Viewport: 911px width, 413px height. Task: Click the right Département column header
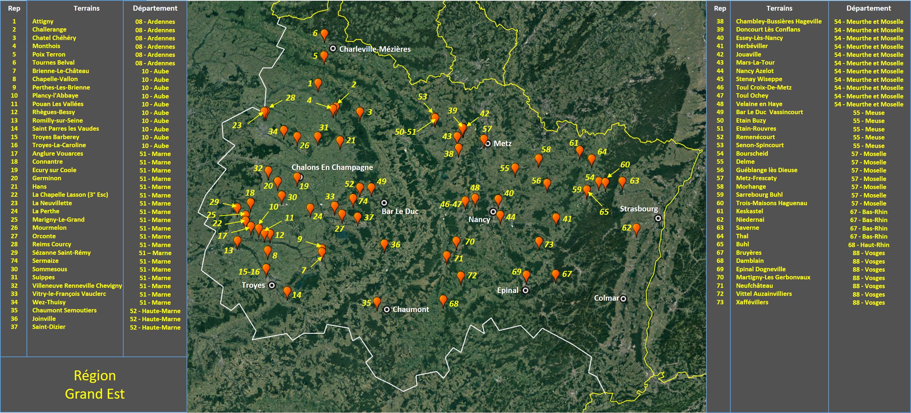(x=868, y=8)
